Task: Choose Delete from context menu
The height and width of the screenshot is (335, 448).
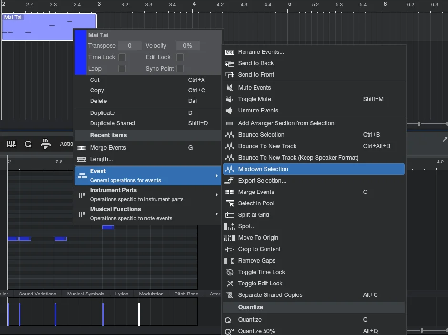Action: (148, 101)
